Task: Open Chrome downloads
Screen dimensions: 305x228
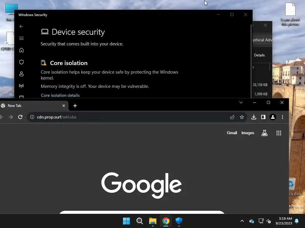Action: pyautogui.click(x=254, y=117)
